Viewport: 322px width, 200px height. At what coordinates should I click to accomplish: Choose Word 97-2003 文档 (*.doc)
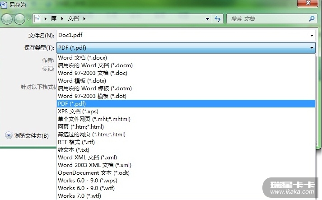(186, 73)
